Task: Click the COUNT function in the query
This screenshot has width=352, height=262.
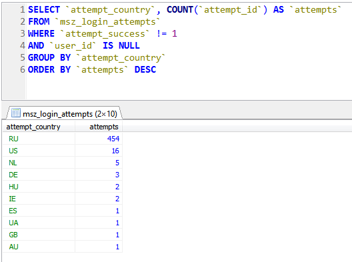Action: click(180, 9)
